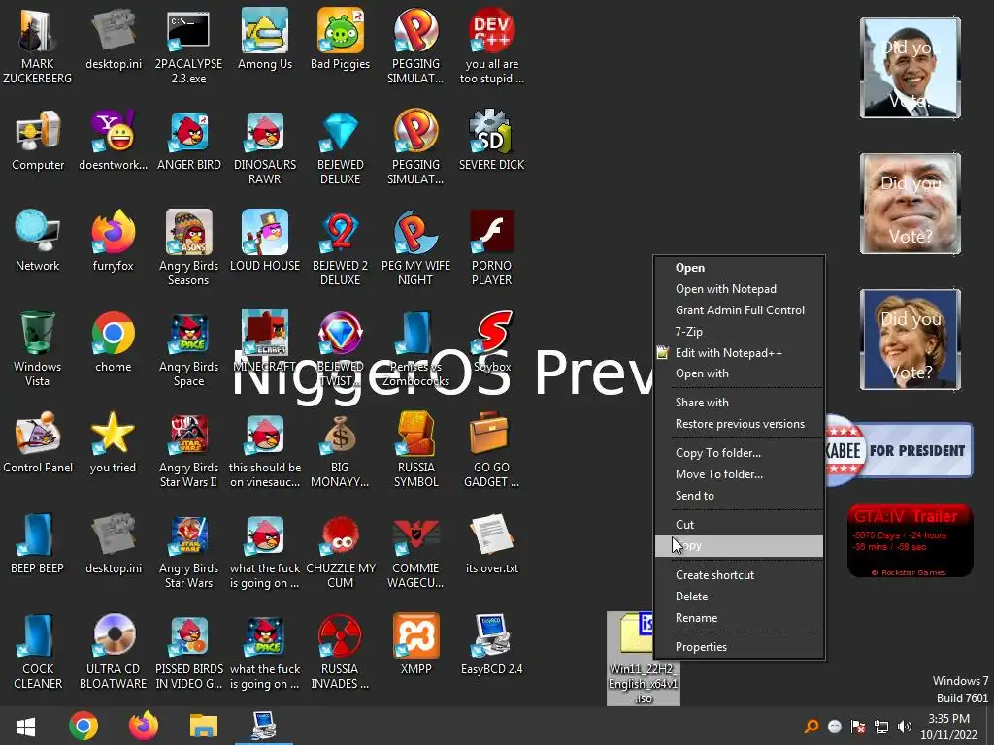Viewport: 994px width, 745px height.
Task: Click Cut in the context menu
Action: [739, 525]
